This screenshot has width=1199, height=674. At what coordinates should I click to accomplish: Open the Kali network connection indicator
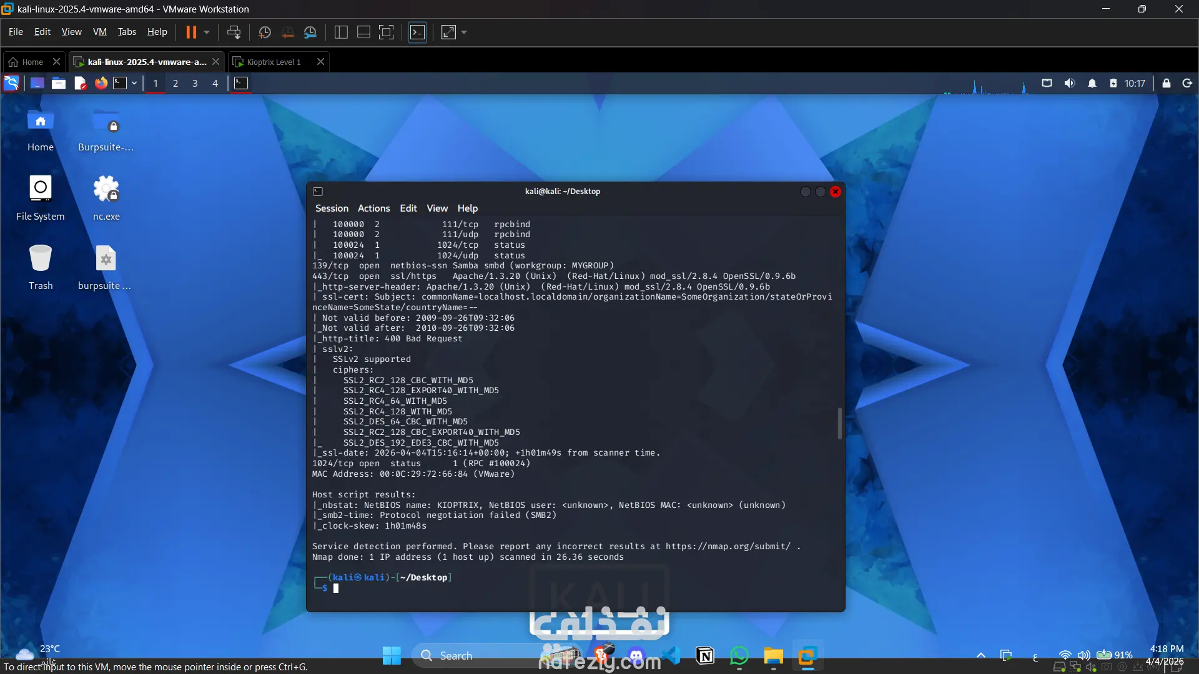(x=1047, y=83)
